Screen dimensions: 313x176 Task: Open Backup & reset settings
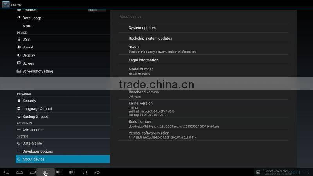tap(63, 117)
